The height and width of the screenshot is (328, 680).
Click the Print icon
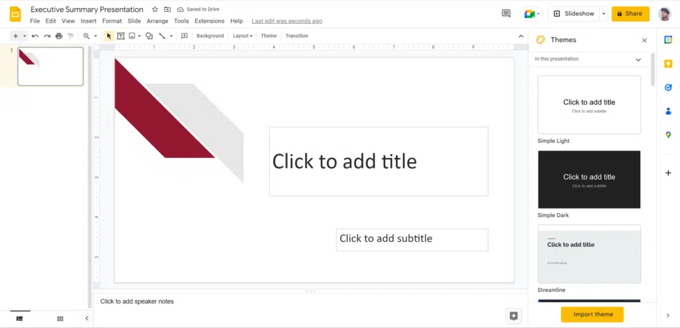pos(59,36)
